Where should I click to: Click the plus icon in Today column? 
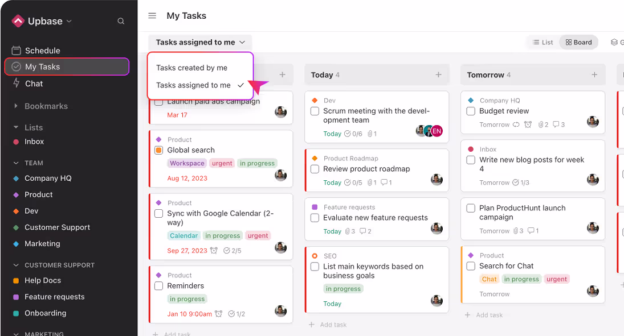coord(438,75)
